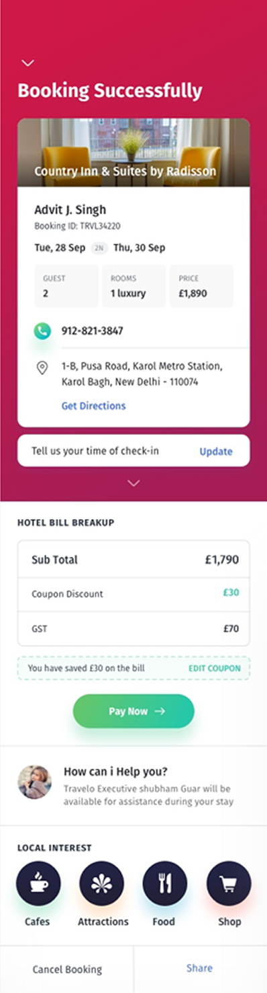Select Cancel Booking at the bottom
Screen dimensions: 267x993
click(67, 969)
